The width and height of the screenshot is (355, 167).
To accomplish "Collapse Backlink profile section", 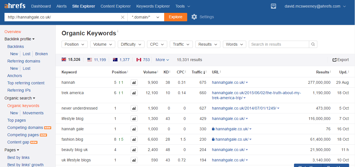I will click(19, 39).
